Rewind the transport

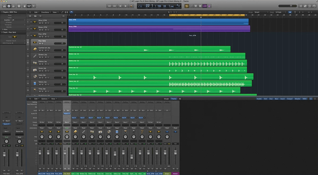[109, 6]
